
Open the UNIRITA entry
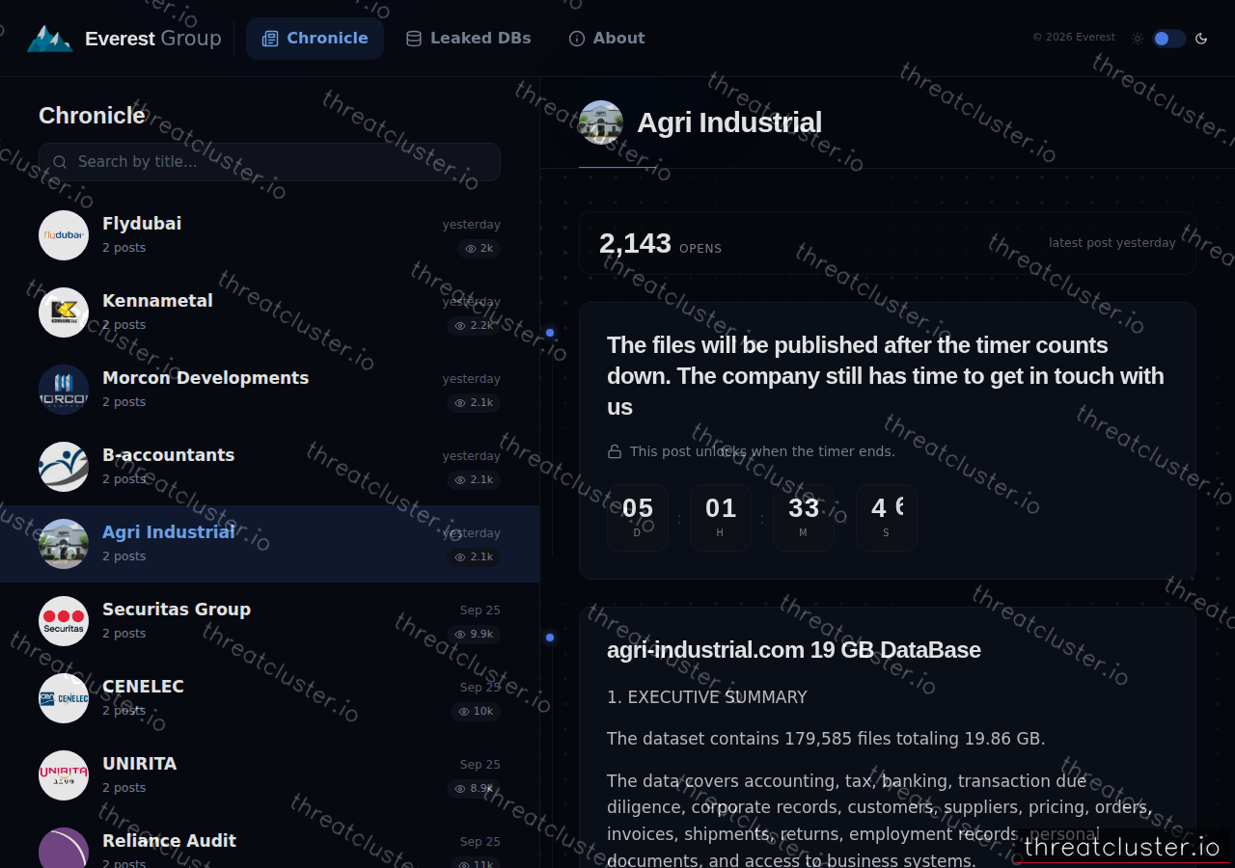click(x=269, y=775)
